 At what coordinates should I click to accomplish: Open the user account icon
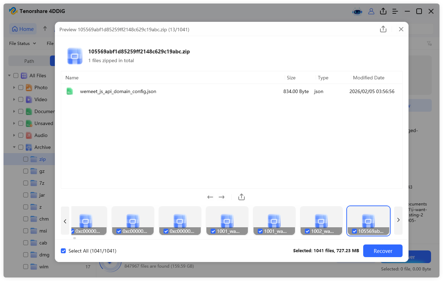coord(371,11)
